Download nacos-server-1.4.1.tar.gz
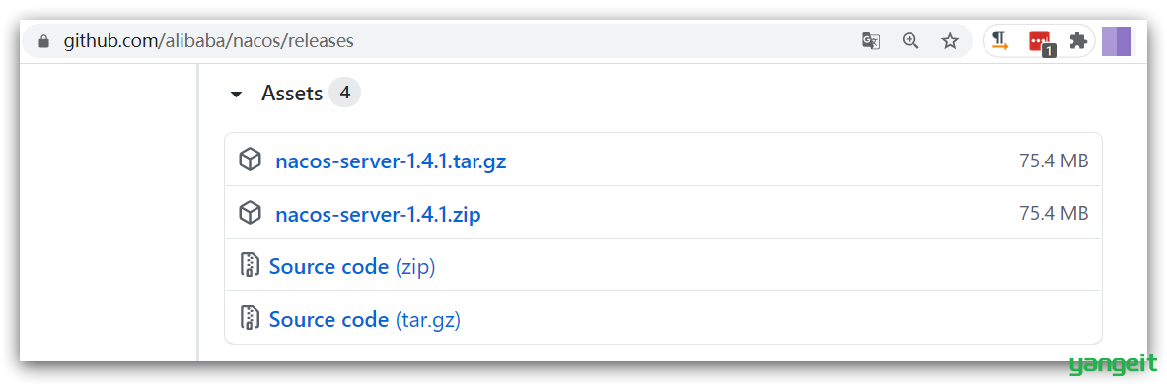Screen dimensions: 1167x386 [x=391, y=161]
